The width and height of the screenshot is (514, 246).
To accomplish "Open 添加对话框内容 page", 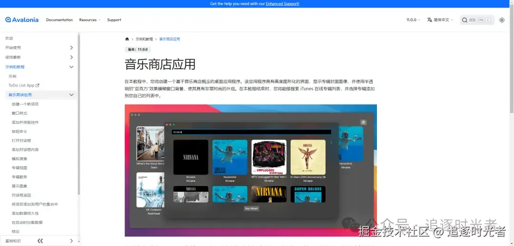I will [x=25, y=150].
